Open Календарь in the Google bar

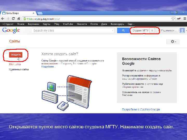click(117, 24)
